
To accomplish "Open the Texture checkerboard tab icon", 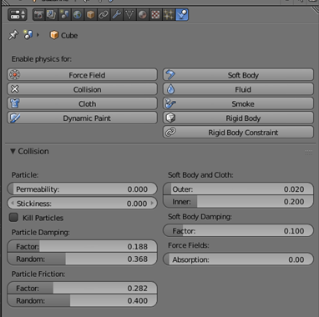I will tap(155, 15).
